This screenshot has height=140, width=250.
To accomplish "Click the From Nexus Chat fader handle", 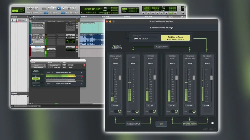I will coord(120,77).
